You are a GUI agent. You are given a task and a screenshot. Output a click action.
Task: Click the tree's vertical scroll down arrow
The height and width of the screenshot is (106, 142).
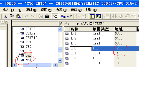click(x=60, y=60)
